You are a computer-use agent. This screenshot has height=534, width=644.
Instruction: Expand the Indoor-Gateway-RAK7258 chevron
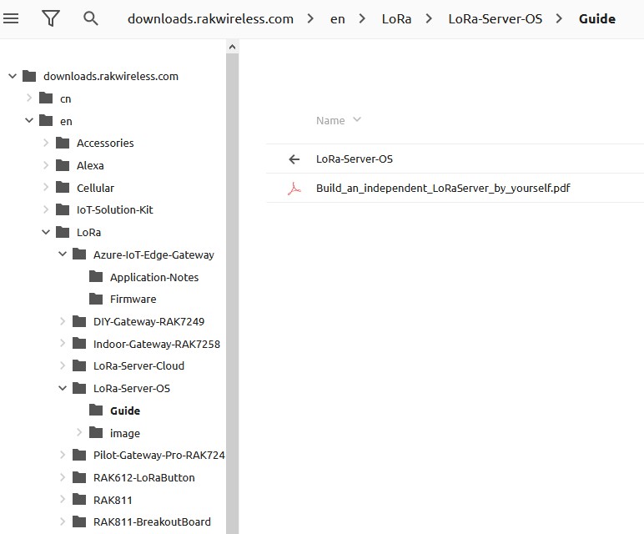pyautogui.click(x=63, y=343)
